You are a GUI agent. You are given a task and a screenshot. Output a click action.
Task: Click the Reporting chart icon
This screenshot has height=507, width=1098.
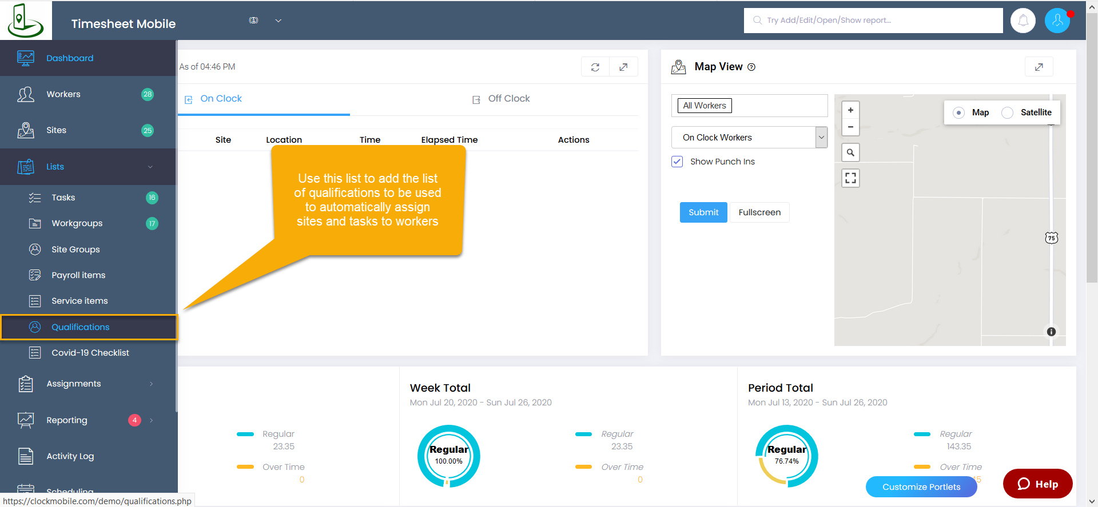click(25, 420)
